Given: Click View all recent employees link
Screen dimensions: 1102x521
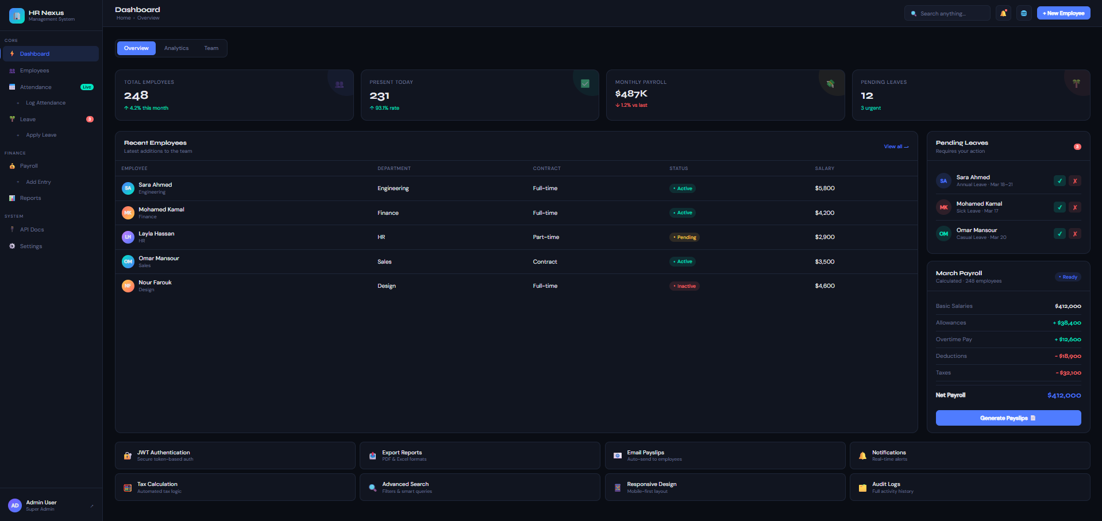Looking at the screenshot, I should click(x=896, y=146).
